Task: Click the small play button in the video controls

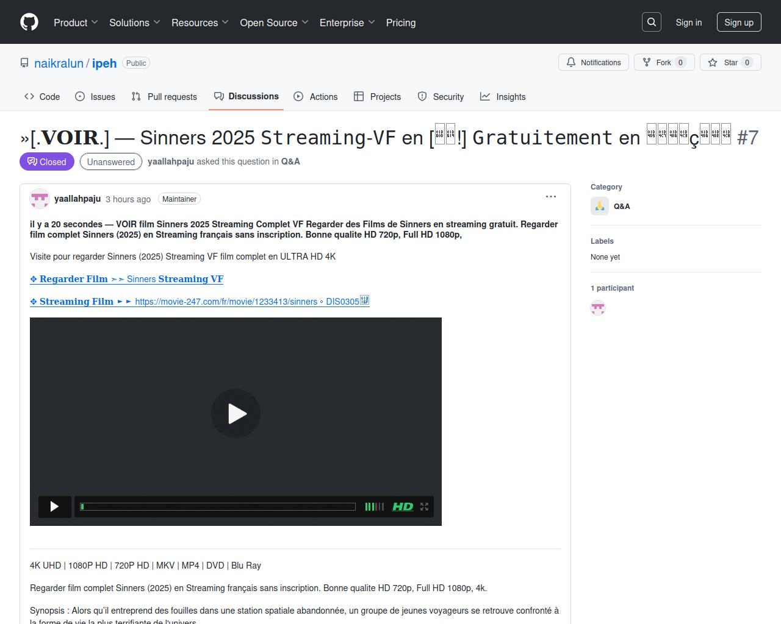Action: click(x=54, y=506)
